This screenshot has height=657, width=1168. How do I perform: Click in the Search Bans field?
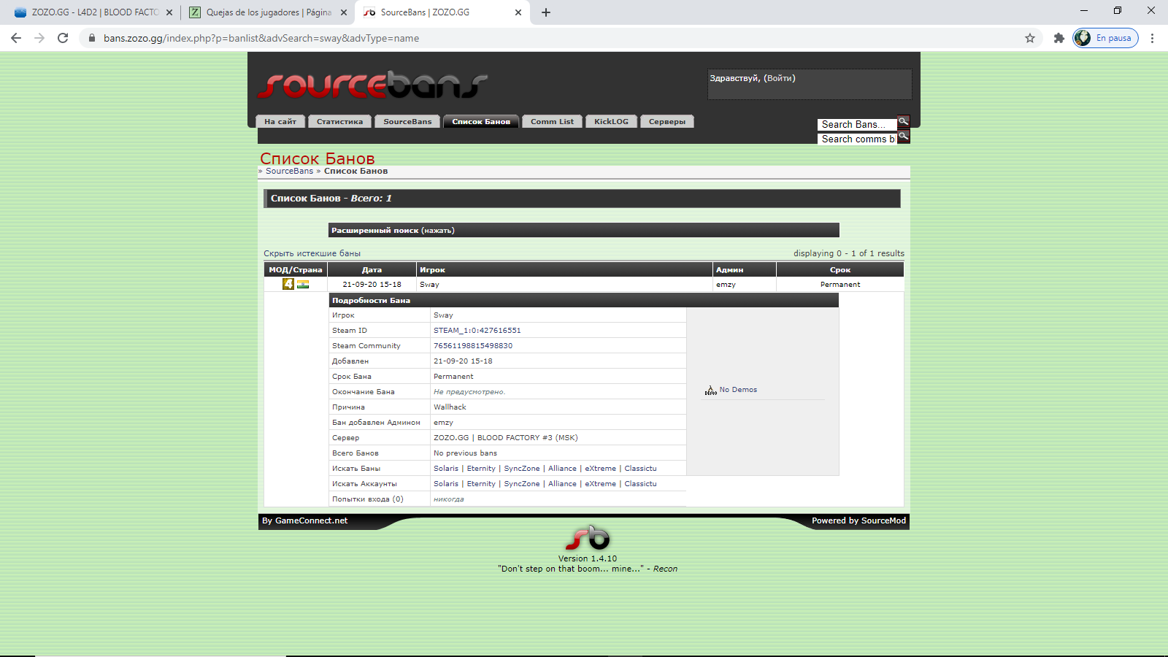[857, 124]
